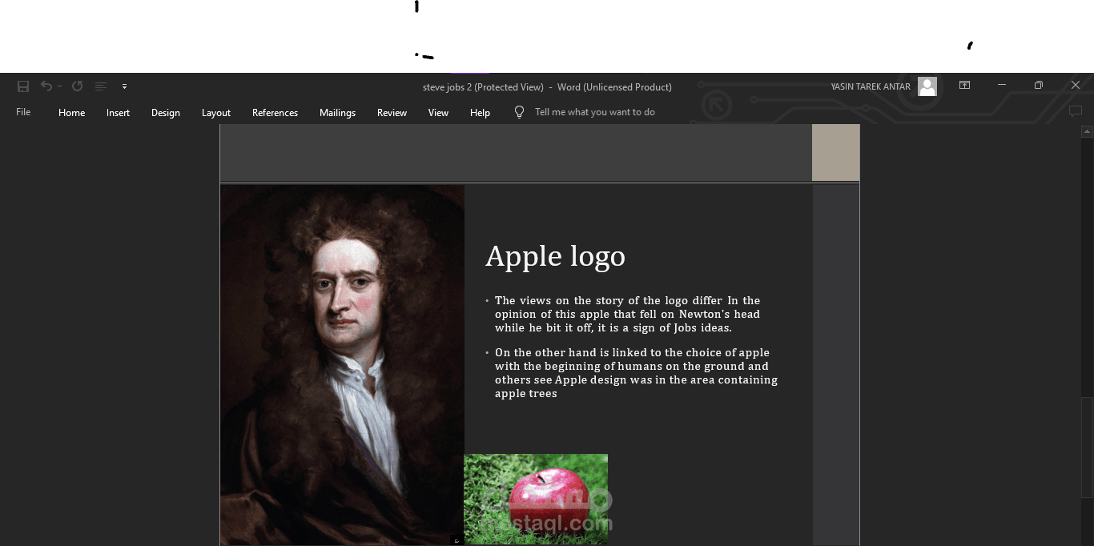Screen dimensions: 1094x546
Task: Click the beige rectangle at page top
Action: [x=835, y=152]
